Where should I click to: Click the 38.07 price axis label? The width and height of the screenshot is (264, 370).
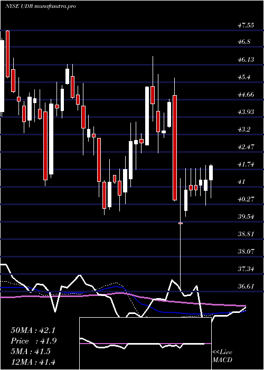coord(246,251)
